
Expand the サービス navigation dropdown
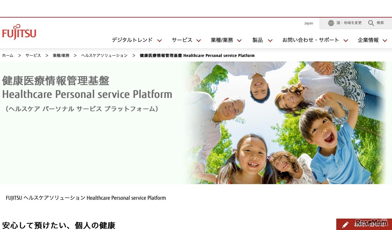click(186, 40)
